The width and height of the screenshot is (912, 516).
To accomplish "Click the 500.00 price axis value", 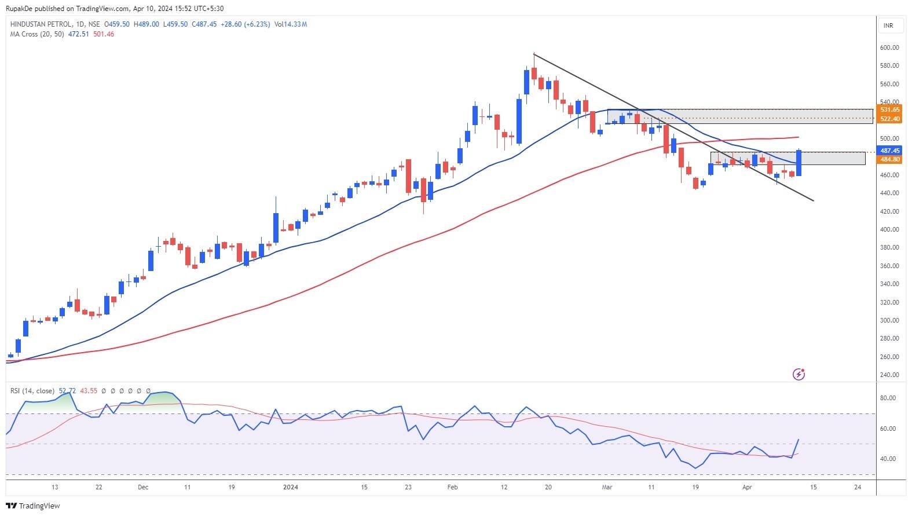I will (x=889, y=138).
